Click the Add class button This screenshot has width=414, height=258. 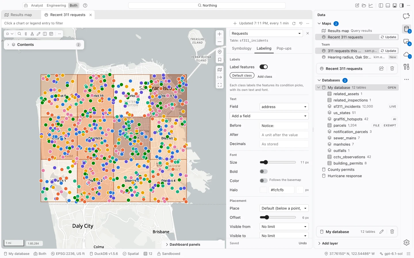pos(265,77)
